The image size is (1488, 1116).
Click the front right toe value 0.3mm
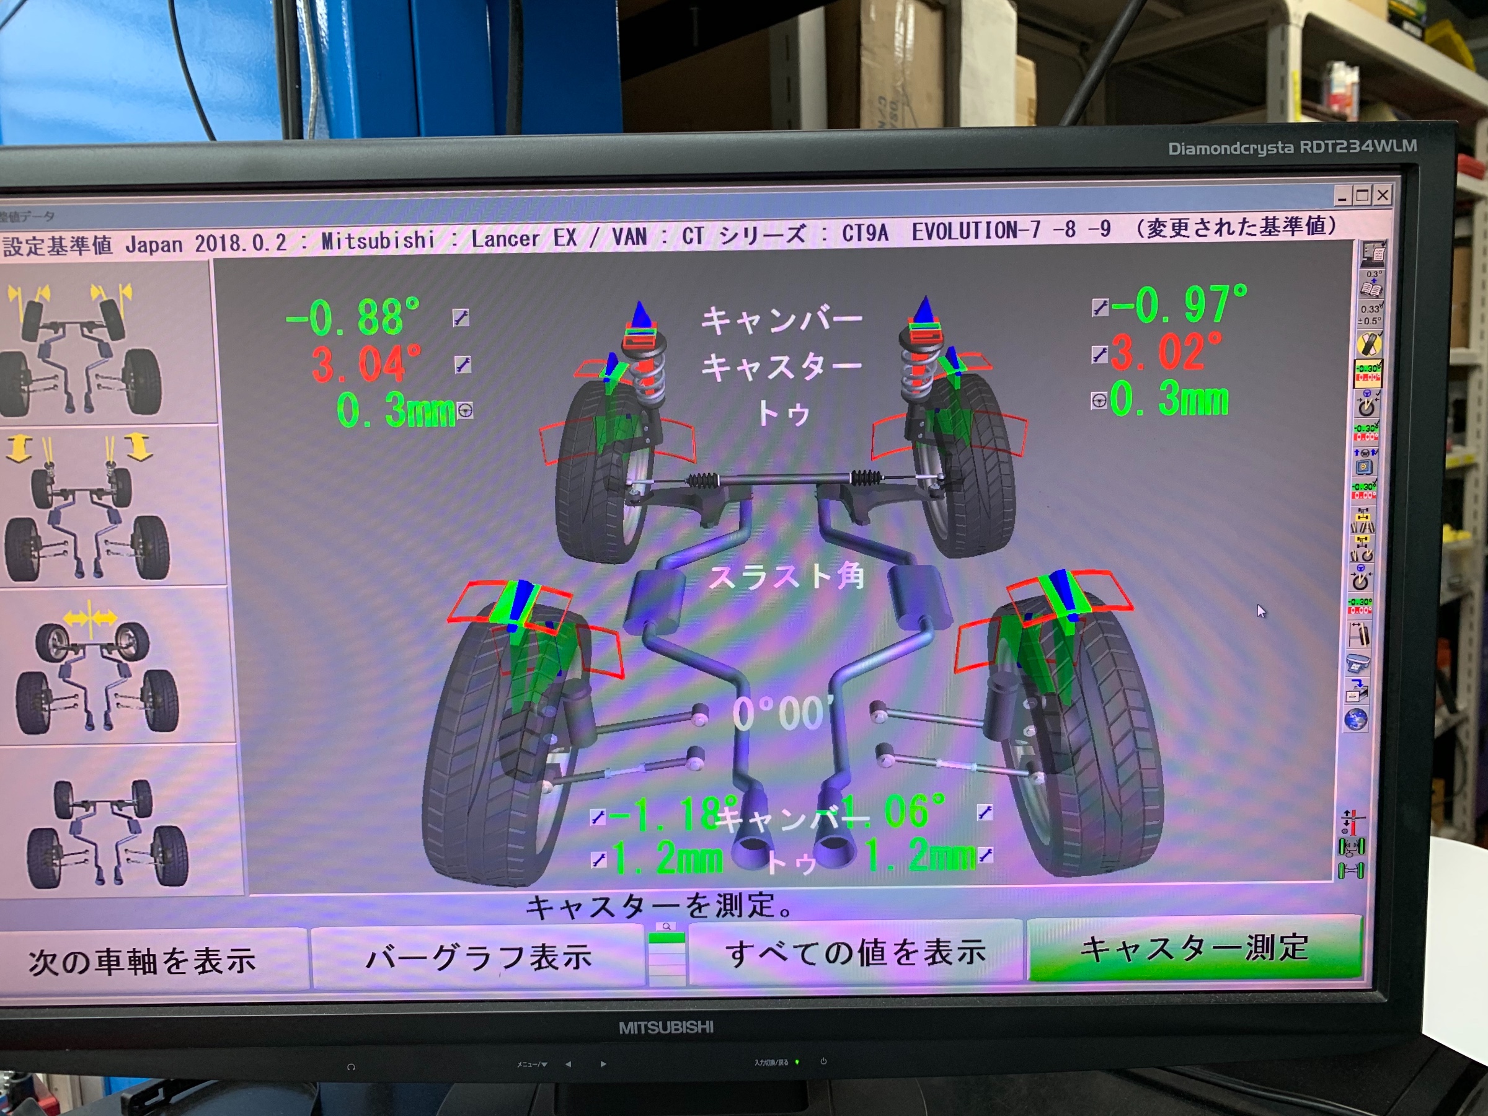coord(1169,399)
